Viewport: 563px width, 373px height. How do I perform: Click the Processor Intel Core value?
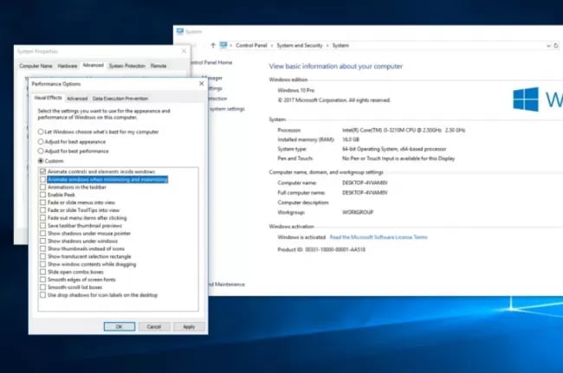click(404, 130)
